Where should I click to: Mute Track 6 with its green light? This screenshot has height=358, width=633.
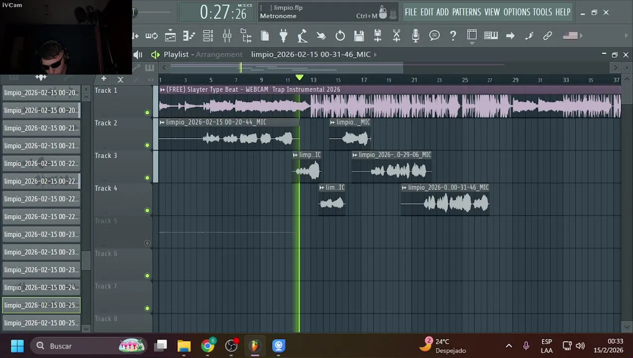tap(147, 275)
